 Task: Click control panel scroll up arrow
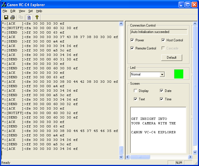coord(195,23)
